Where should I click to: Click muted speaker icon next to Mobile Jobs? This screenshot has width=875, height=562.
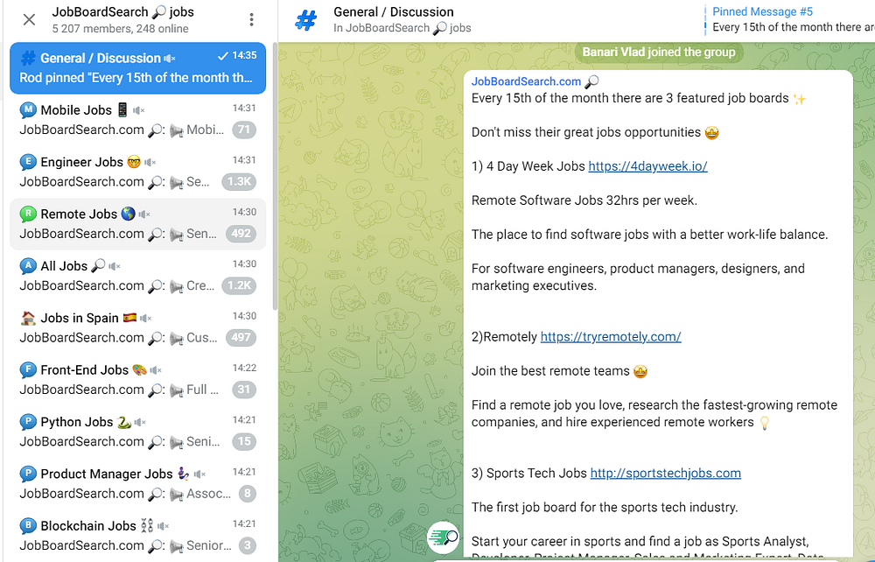(x=139, y=110)
